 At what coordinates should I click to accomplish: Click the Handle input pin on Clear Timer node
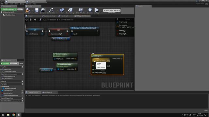[x=72, y=34]
